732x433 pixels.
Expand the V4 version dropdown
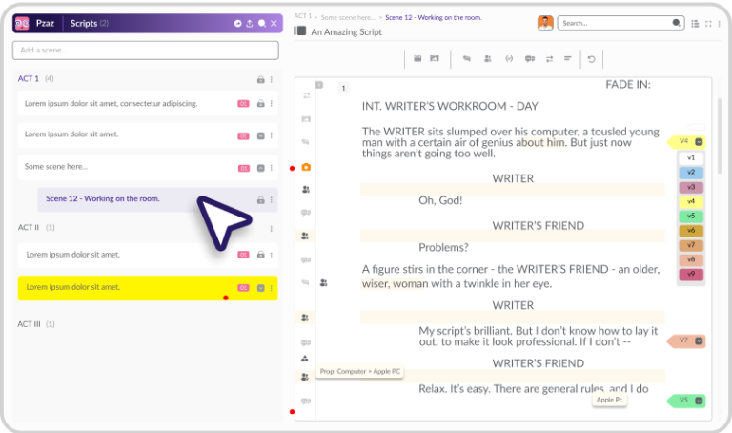699,141
